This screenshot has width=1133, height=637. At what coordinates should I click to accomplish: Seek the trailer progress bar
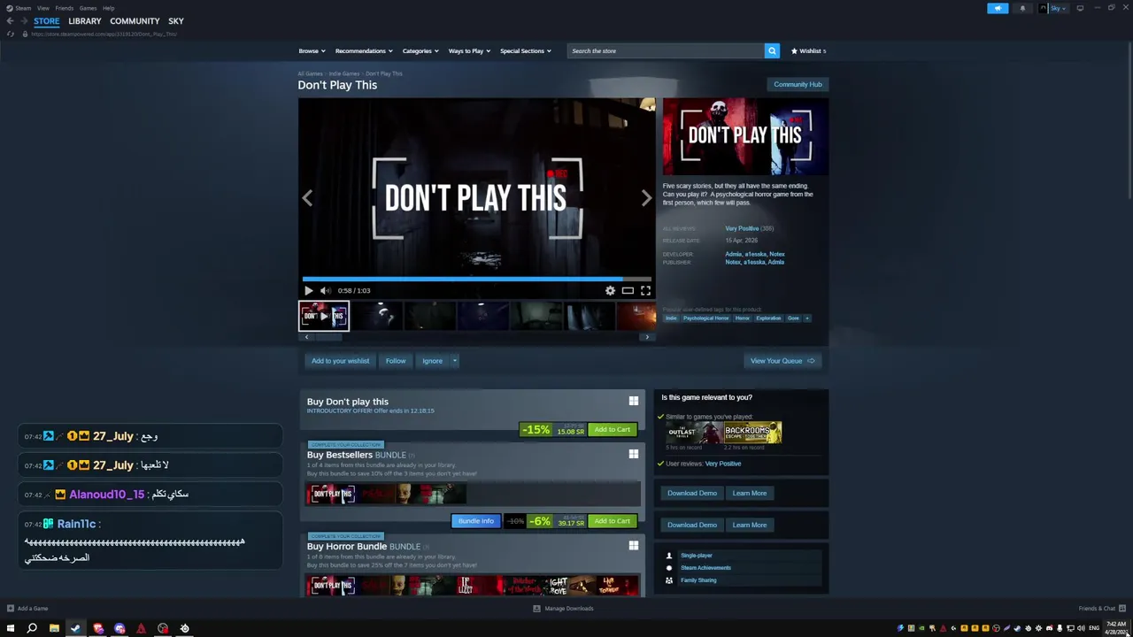point(476,279)
